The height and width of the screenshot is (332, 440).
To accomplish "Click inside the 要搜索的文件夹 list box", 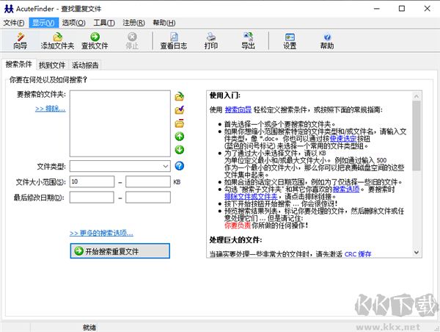I will tap(120, 123).
